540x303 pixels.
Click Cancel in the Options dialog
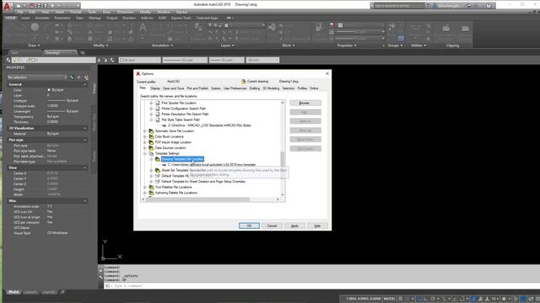(x=272, y=226)
